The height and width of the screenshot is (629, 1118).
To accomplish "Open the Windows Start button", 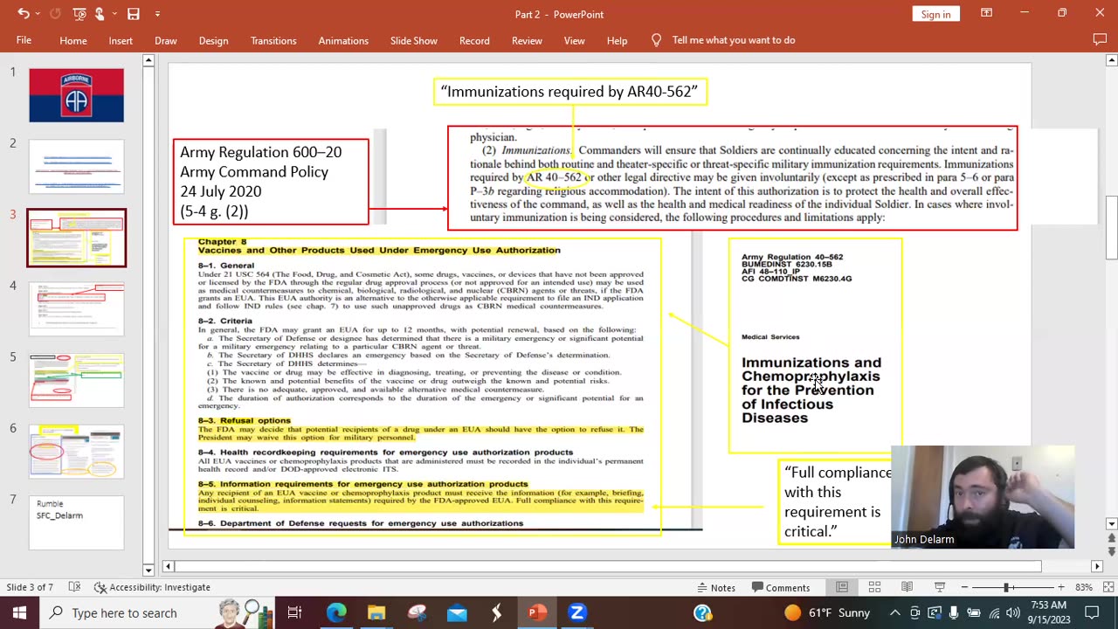I will [x=19, y=612].
